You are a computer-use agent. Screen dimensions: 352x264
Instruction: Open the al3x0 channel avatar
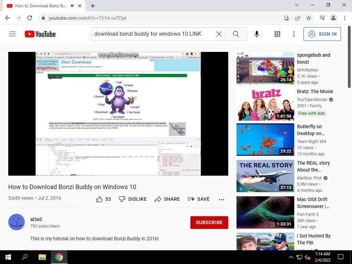point(16,222)
